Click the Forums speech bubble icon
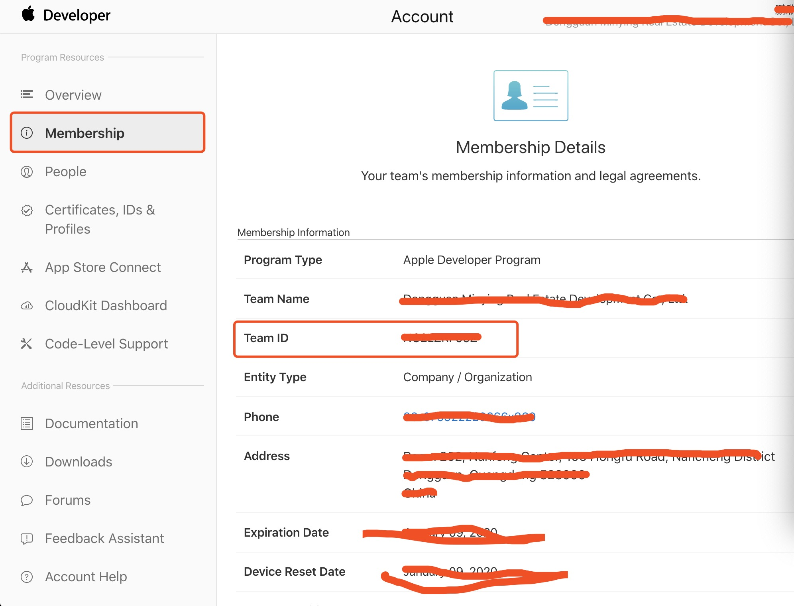 pyautogui.click(x=27, y=500)
